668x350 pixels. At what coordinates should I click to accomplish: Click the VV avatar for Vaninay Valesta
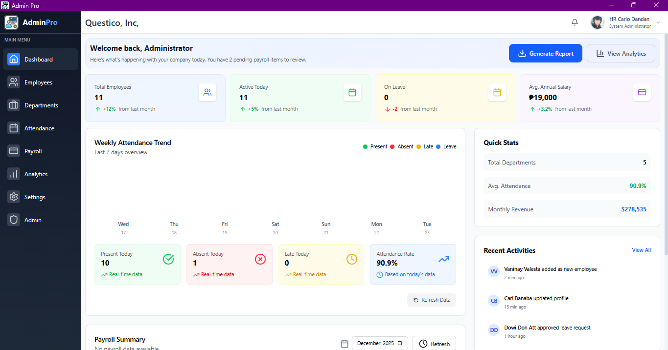494,271
